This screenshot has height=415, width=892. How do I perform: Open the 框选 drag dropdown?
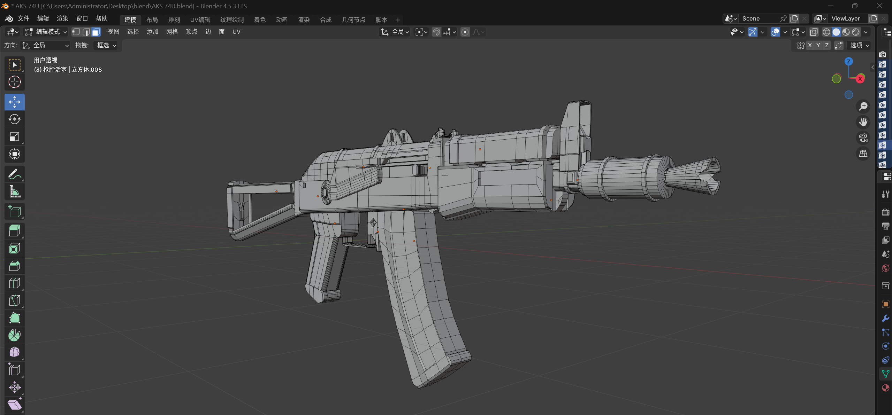[106, 45]
